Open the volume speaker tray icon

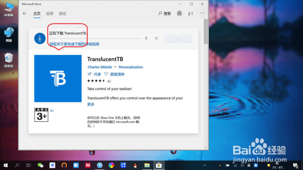[x=242, y=165]
